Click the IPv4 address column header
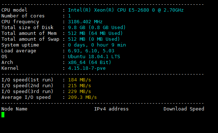 (x=112, y=109)
